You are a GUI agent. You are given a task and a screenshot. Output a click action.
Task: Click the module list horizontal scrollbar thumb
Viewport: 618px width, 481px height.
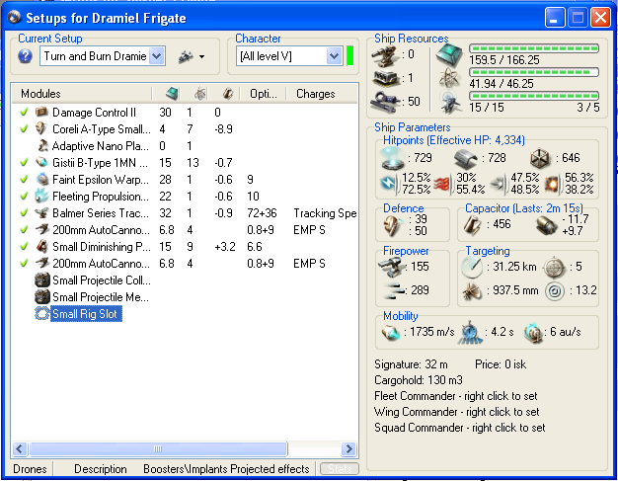[x=158, y=448]
